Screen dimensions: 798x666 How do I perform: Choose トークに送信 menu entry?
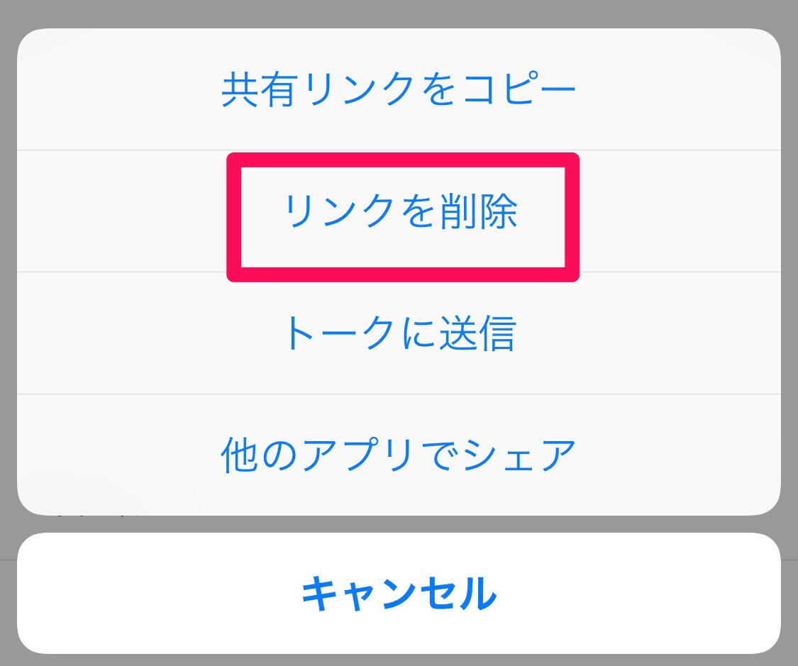tap(399, 333)
